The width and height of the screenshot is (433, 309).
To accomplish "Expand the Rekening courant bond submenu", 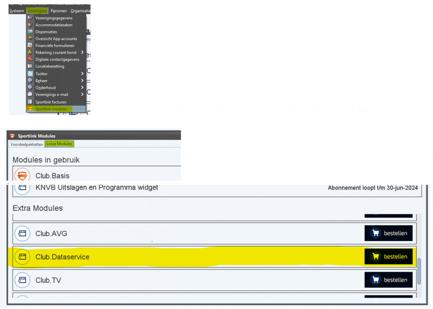I will [x=82, y=53].
